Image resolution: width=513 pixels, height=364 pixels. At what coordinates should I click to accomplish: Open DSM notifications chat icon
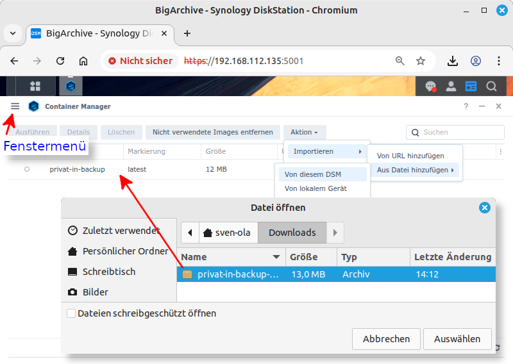431,86
